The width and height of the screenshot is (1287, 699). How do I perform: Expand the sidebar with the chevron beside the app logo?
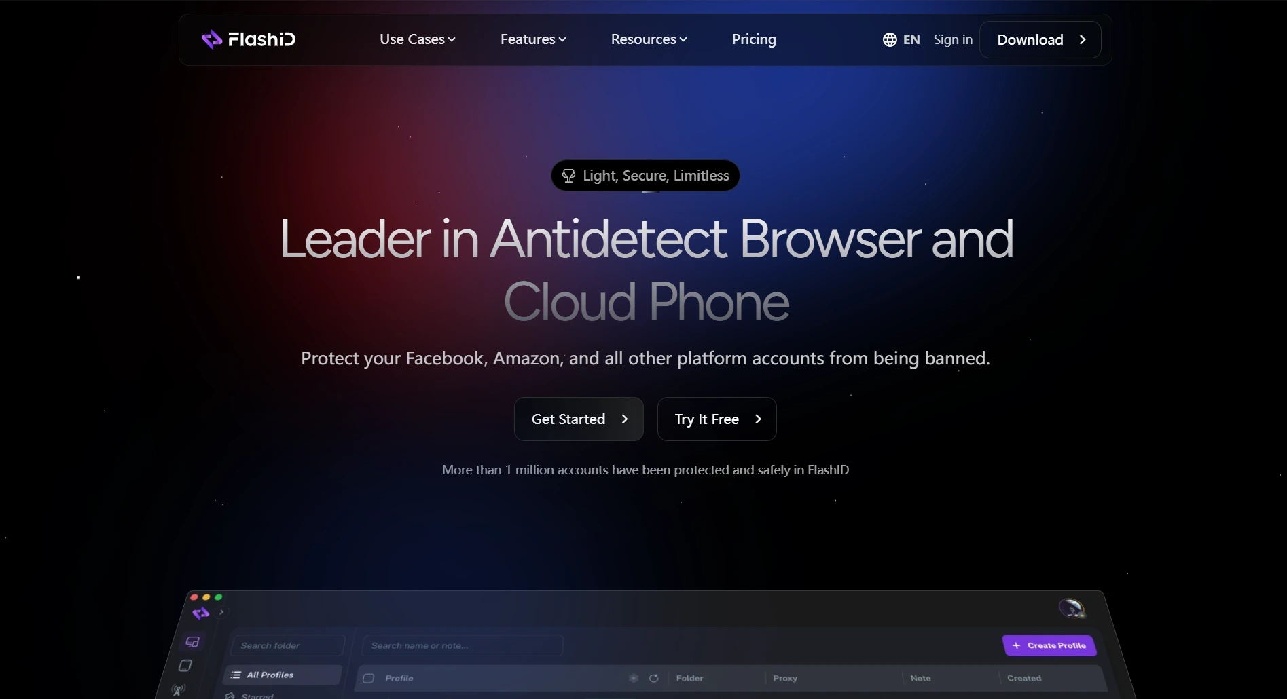pos(221,612)
